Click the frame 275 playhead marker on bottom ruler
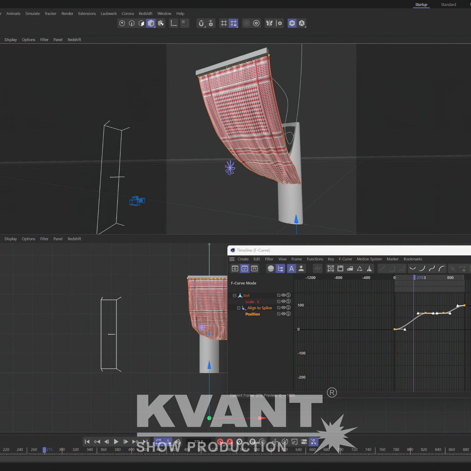The width and height of the screenshot is (471, 471). (x=45, y=450)
